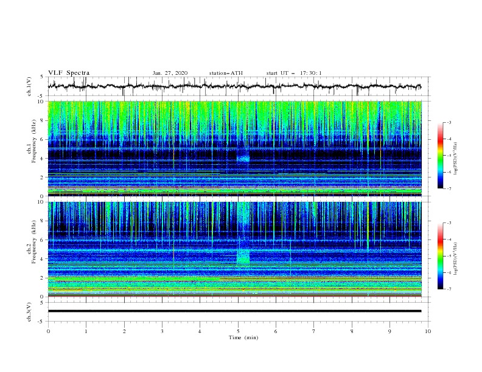Image resolution: width=482 pixels, height=372 pixels.
Task: Click the ch.1 spectrogram colorbar
Action: (x=441, y=156)
